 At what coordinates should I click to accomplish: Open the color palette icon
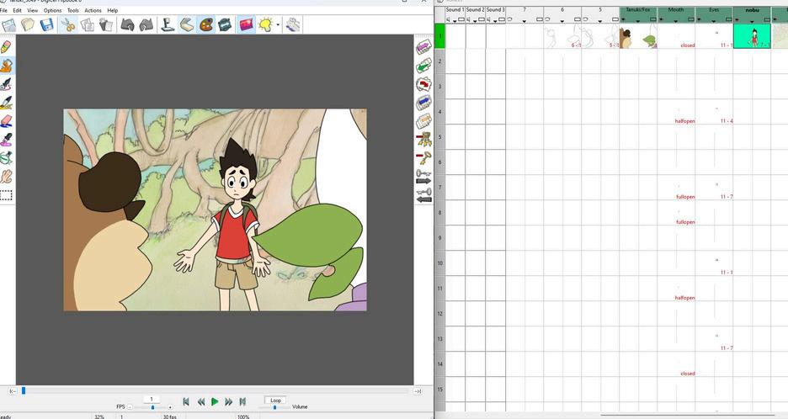206,25
